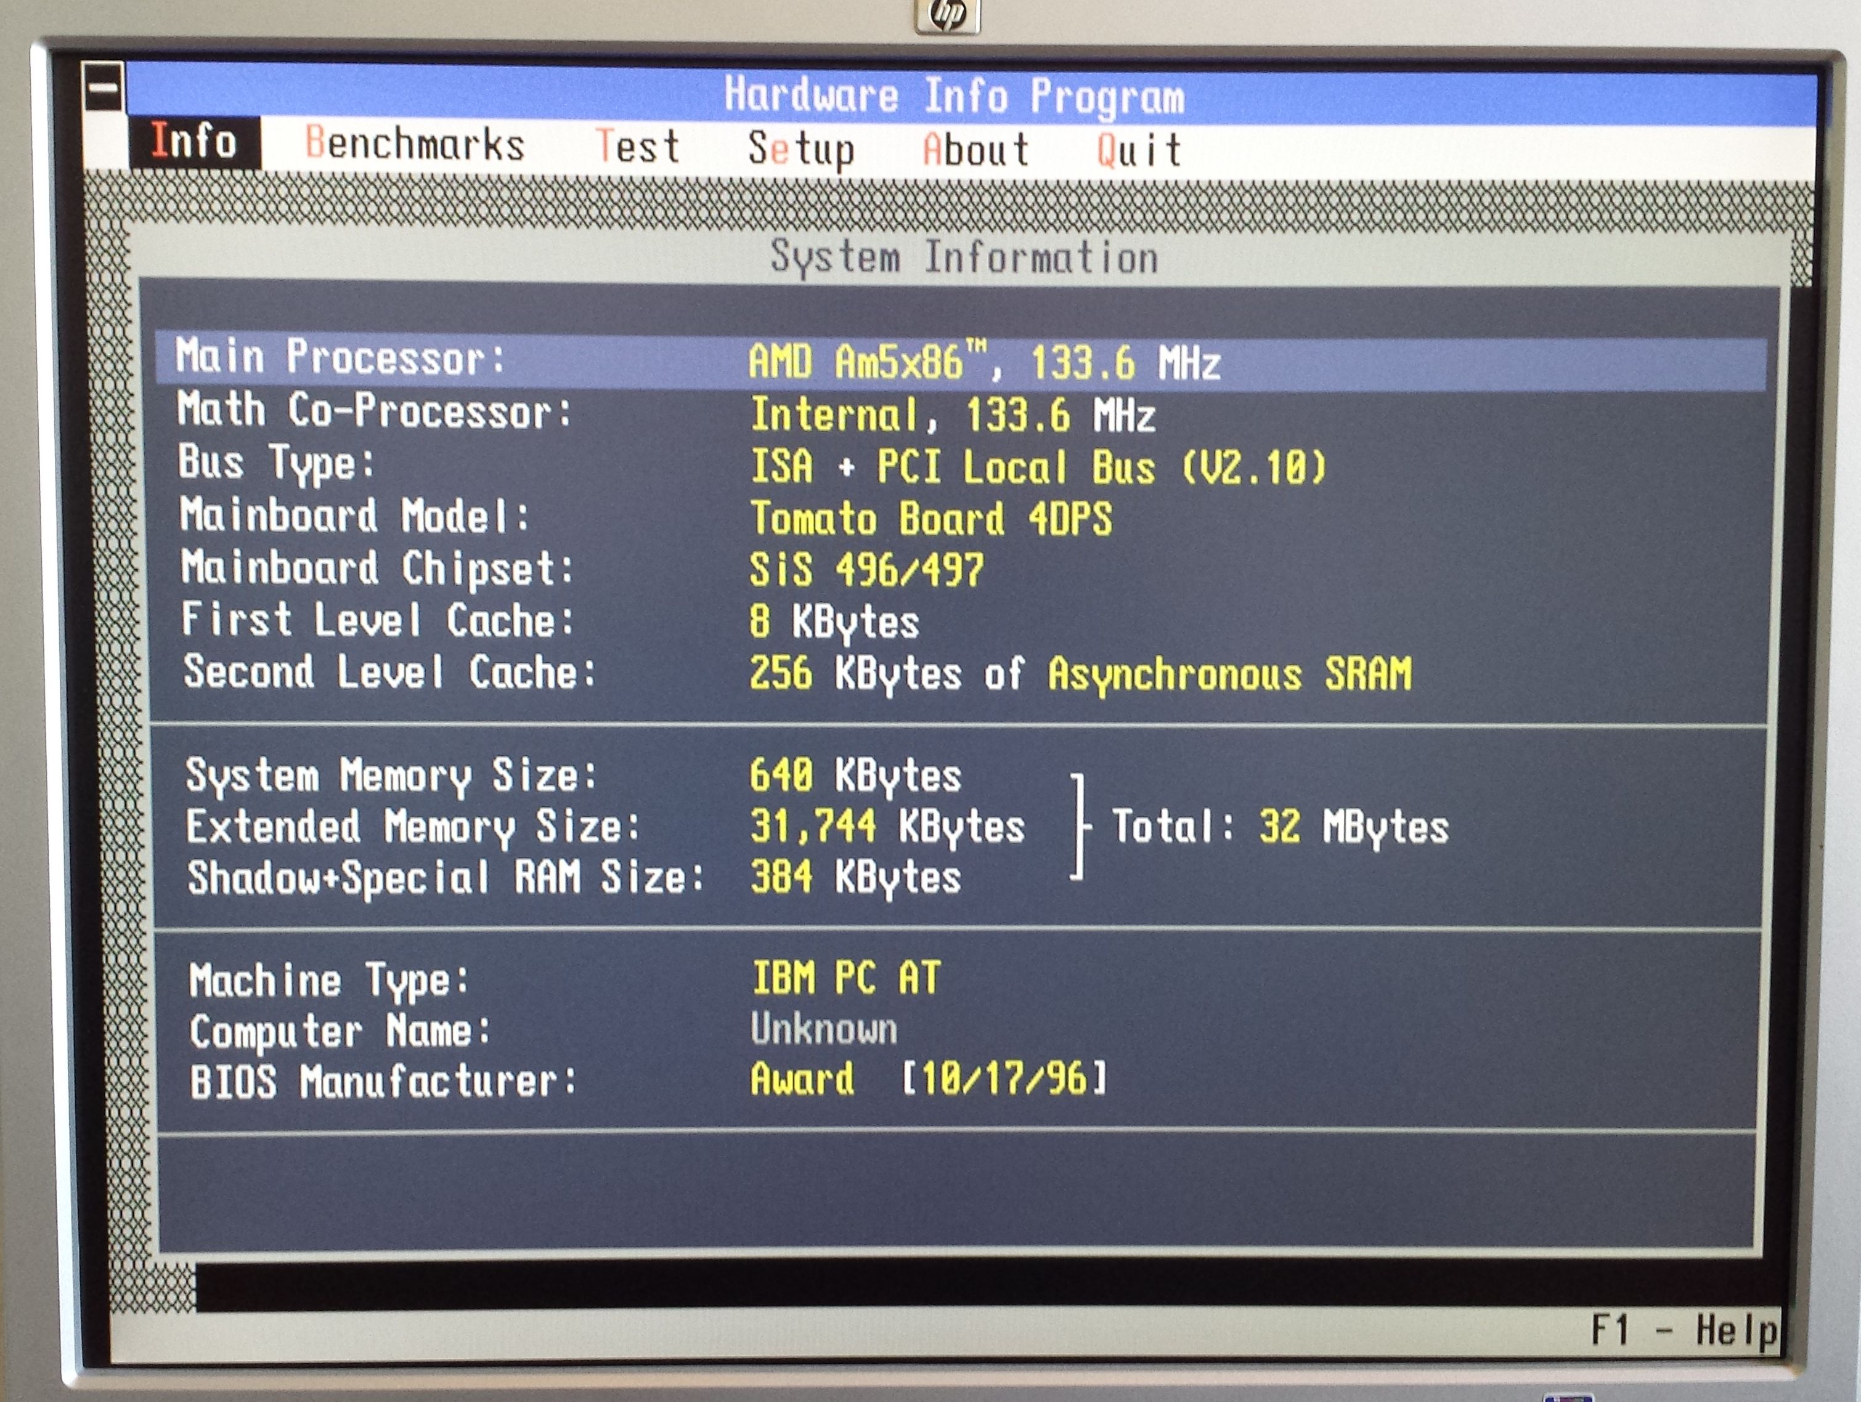The height and width of the screenshot is (1402, 1861).
Task: Select Quit in the menu bar
Action: (1139, 152)
